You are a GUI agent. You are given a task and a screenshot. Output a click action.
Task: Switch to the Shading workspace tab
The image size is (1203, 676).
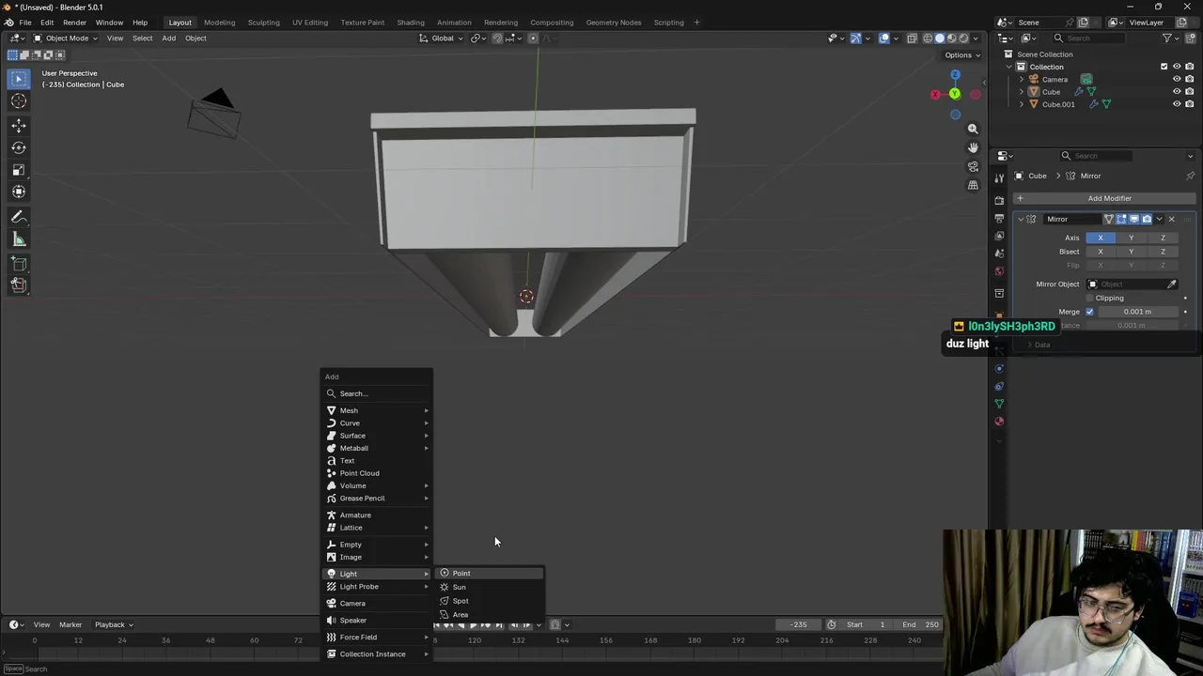(411, 23)
